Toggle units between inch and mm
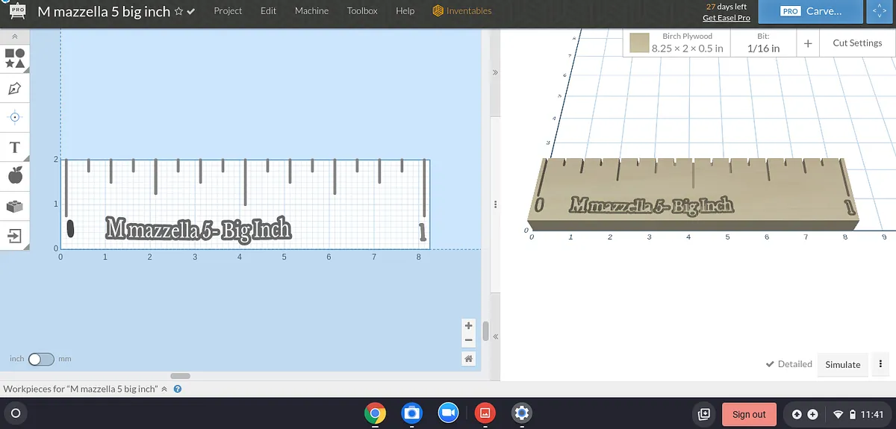Viewport: 896px width, 429px height. (x=41, y=359)
